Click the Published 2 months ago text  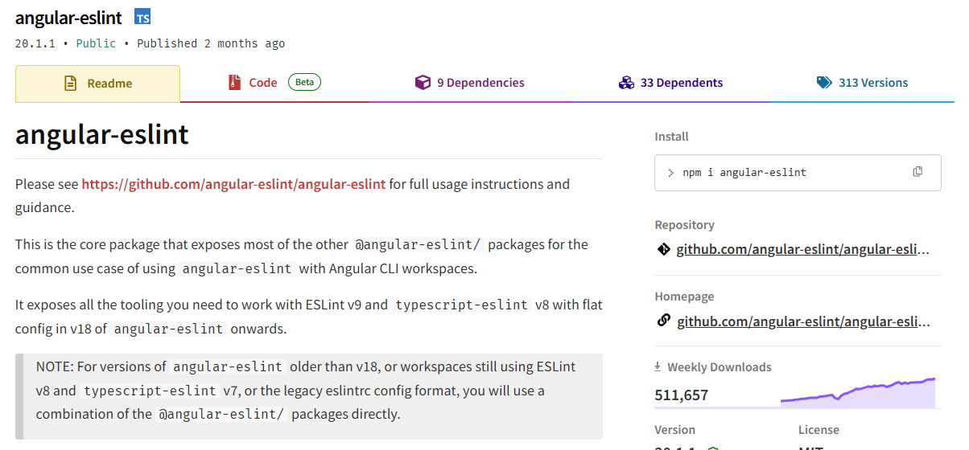[211, 43]
